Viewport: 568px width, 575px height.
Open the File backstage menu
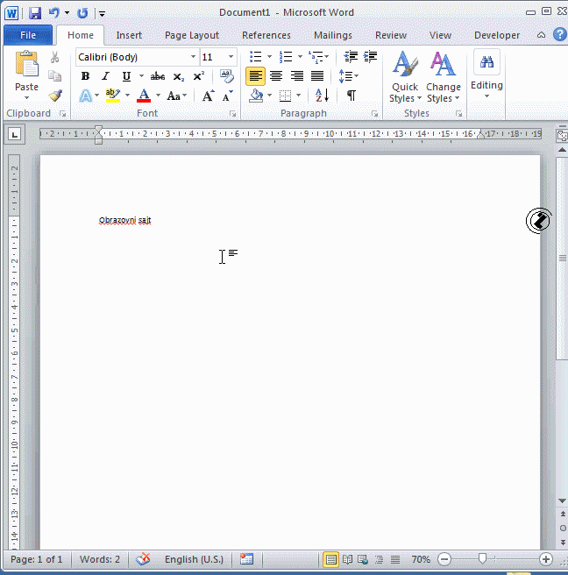pyautogui.click(x=28, y=35)
